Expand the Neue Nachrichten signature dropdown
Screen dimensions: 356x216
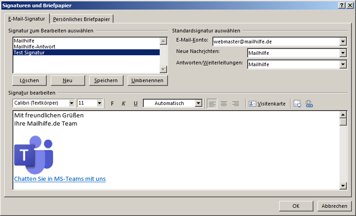(343, 53)
